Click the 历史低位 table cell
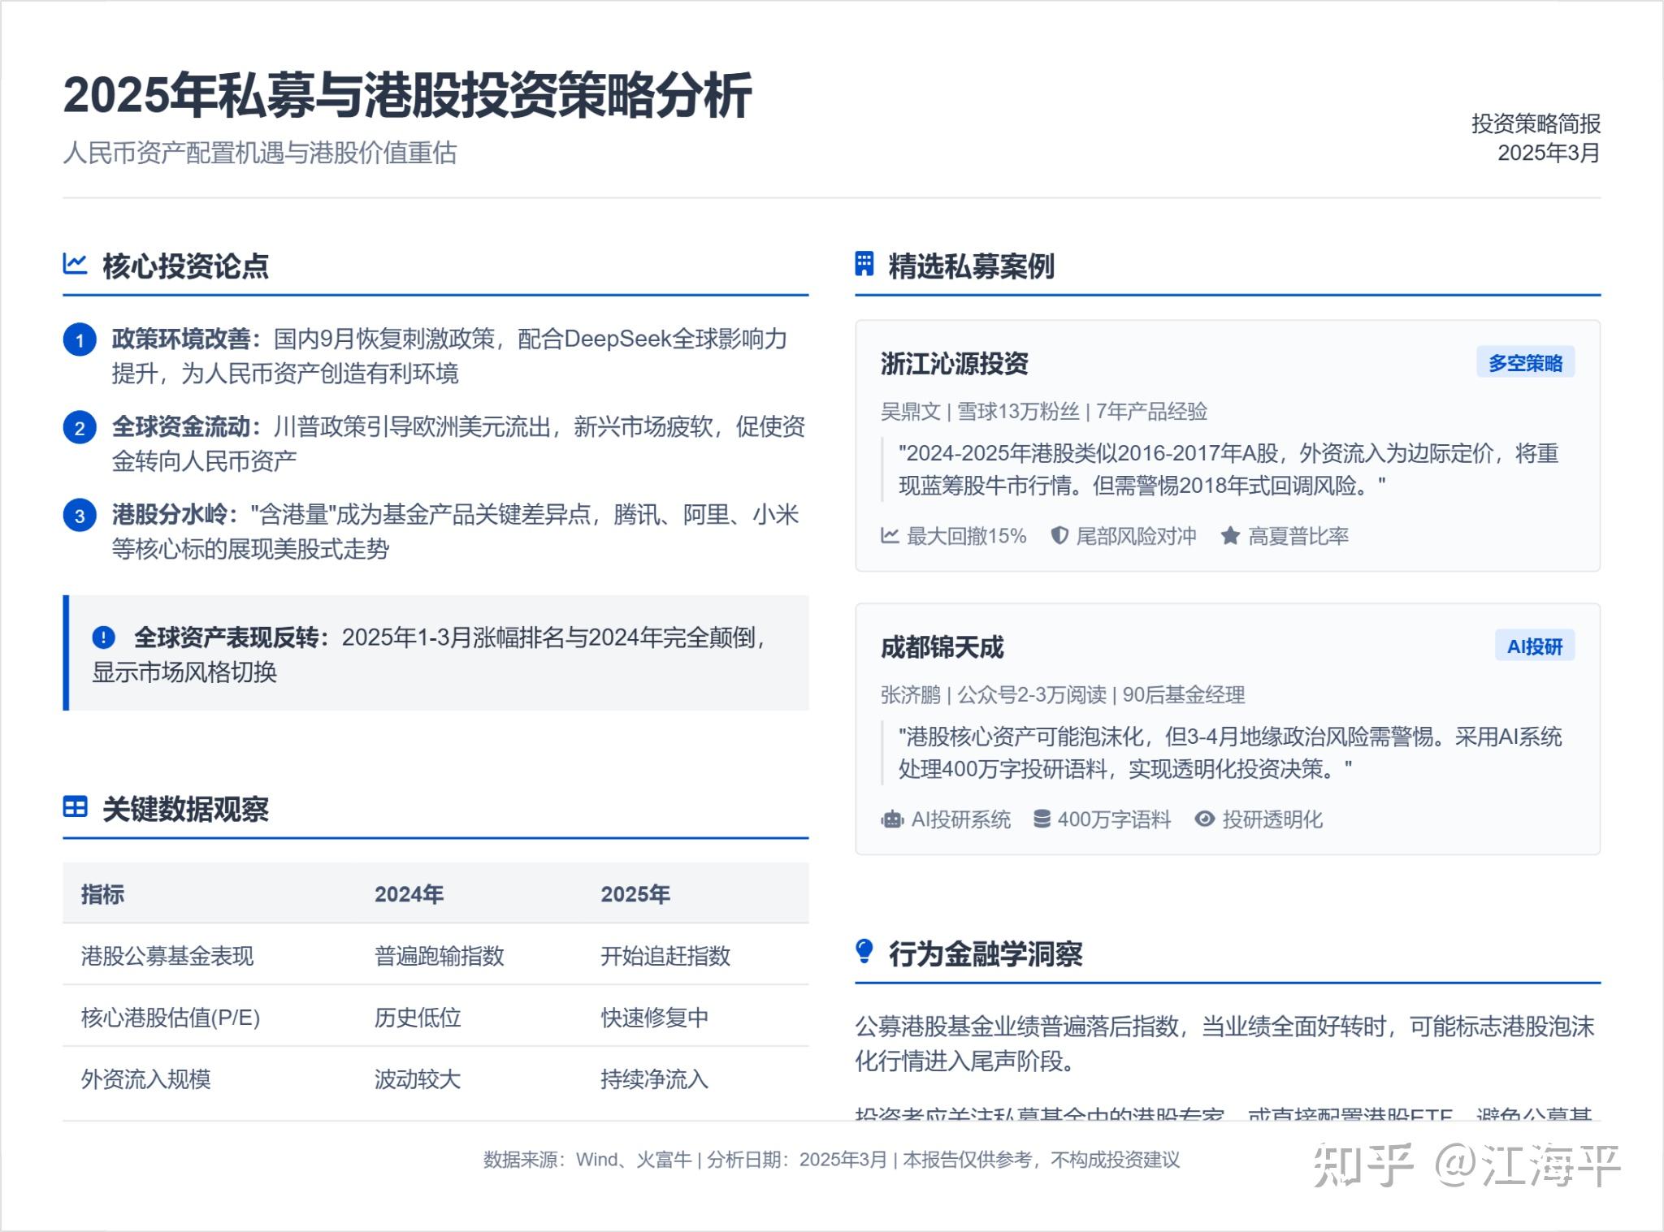Viewport: 1664px width, 1232px height. (418, 1018)
